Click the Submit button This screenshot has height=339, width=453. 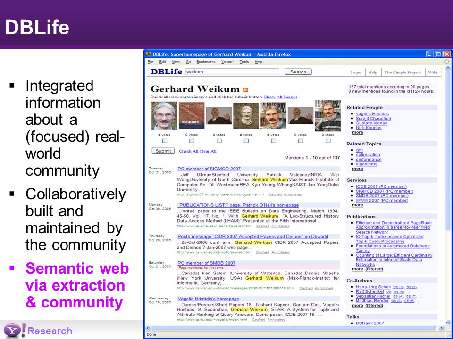click(163, 151)
